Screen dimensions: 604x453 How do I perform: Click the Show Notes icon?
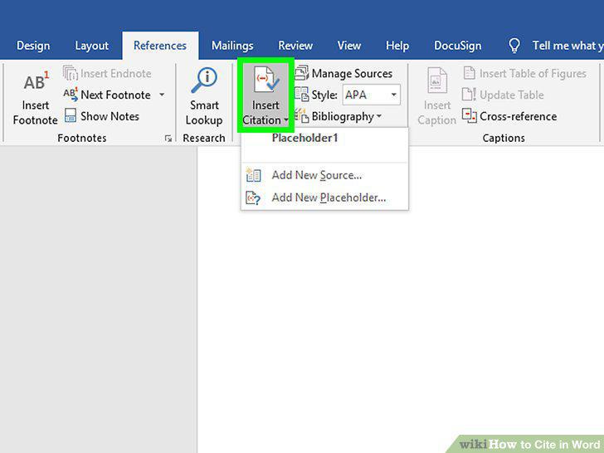coord(70,115)
